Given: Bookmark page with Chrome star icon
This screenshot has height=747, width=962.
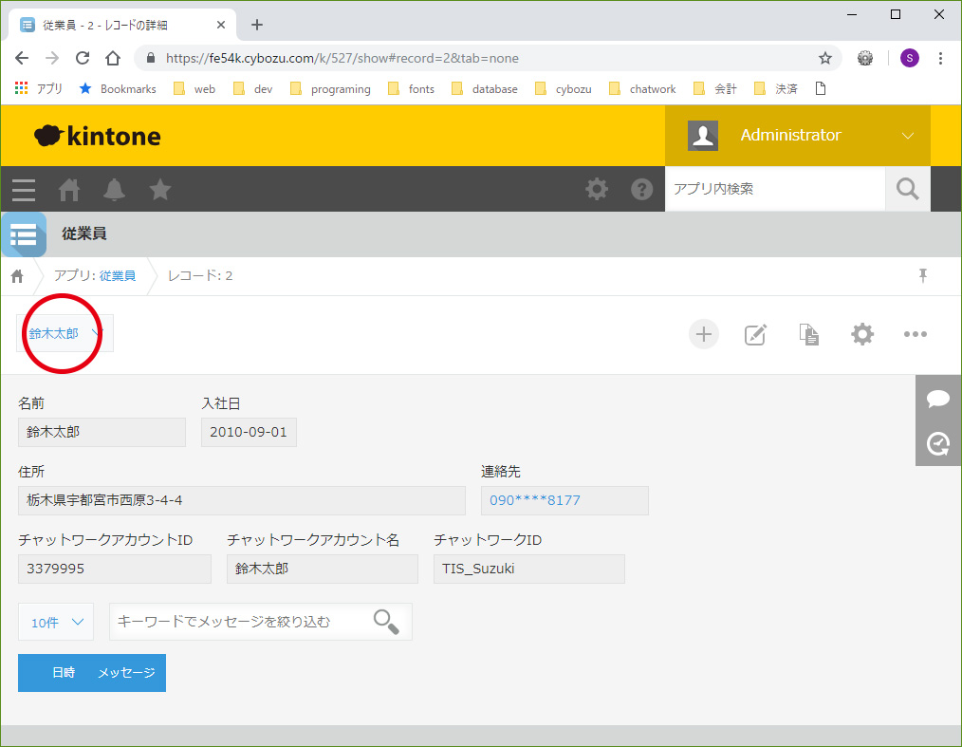Looking at the screenshot, I should [825, 58].
